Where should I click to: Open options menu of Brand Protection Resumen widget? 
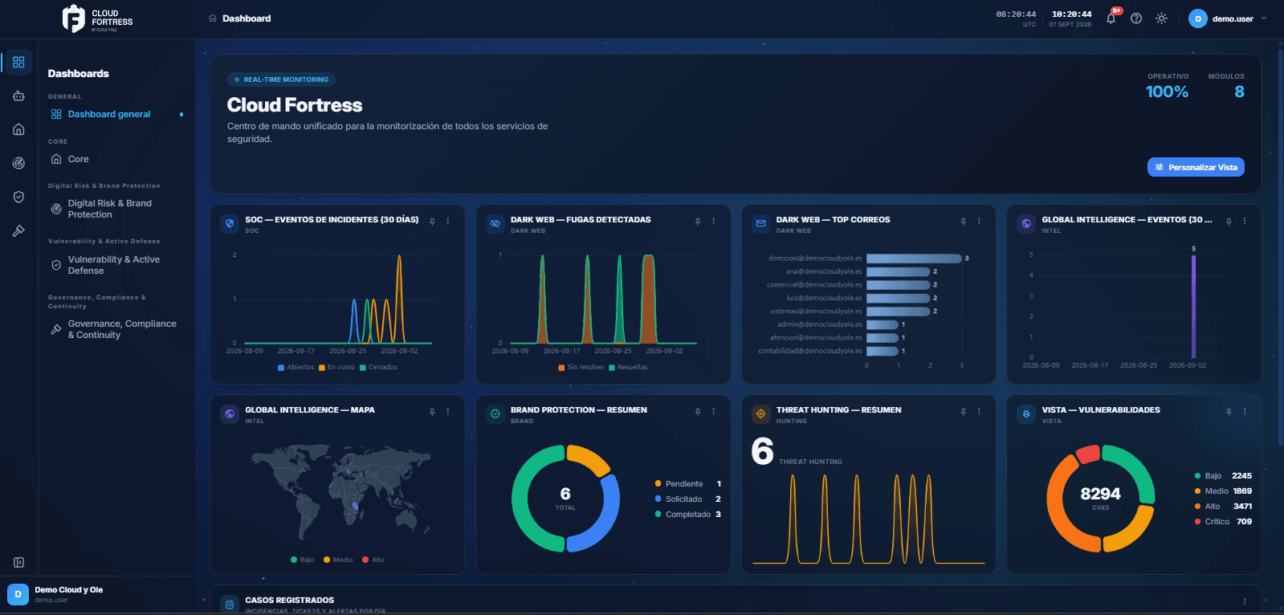pos(714,412)
